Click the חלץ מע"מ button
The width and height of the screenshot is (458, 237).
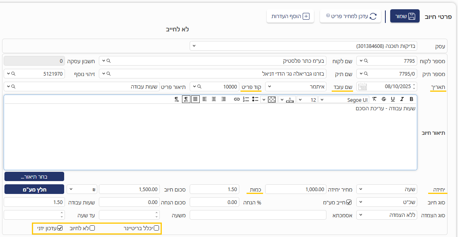[x=34, y=190]
